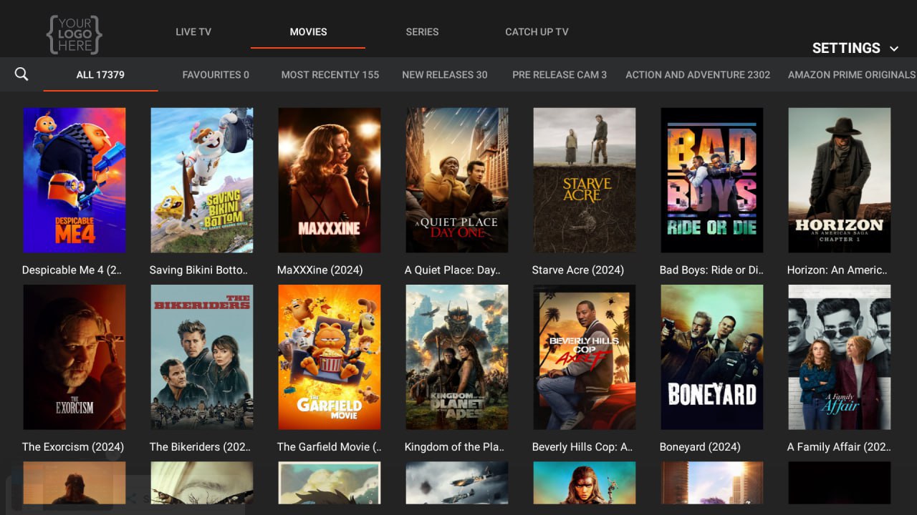Click the "Horizon: An Americ.." title
This screenshot has width=917, height=515.
coord(837,270)
